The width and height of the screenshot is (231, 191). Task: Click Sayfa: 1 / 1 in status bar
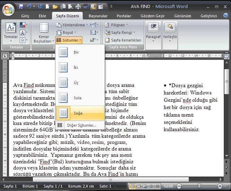coord(53,186)
